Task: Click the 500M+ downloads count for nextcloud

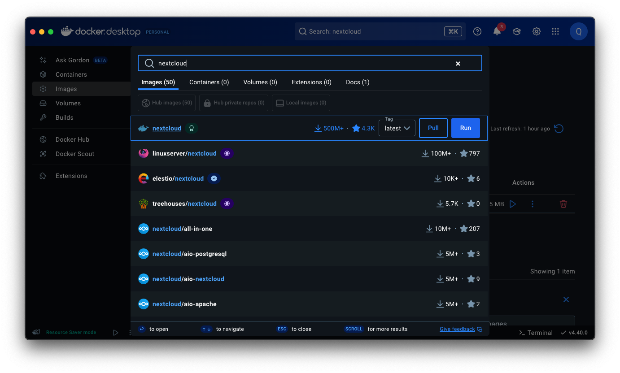Action: point(329,128)
